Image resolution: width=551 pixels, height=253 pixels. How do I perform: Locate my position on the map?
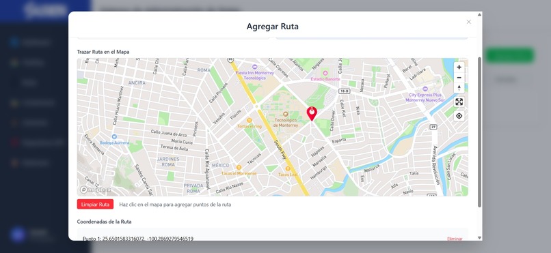[459, 116]
